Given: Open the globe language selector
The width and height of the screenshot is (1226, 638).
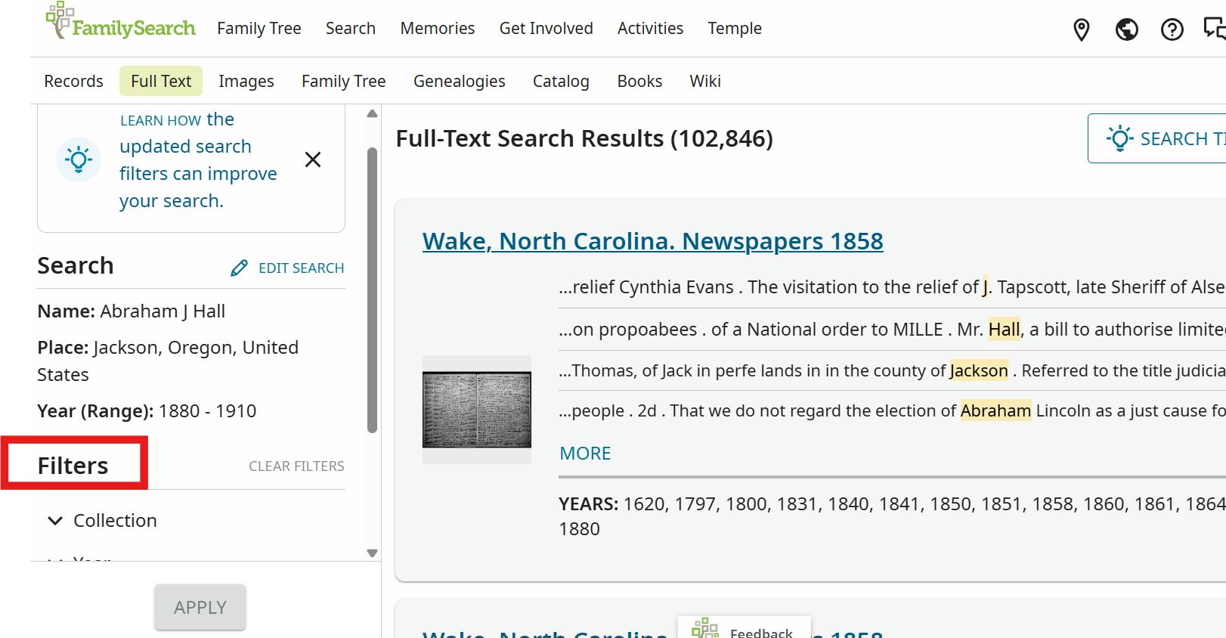Looking at the screenshot, I should [x=1127, y=29].
